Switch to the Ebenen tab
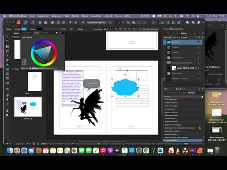Image resolution: width=227 pixels, height=170 pixels. click(183, 33)
